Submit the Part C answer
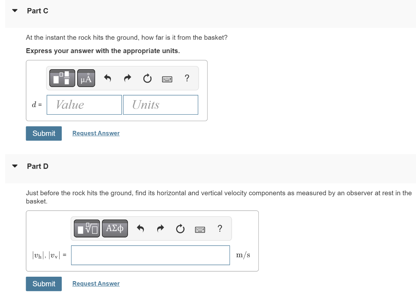 tap(44, 133)
